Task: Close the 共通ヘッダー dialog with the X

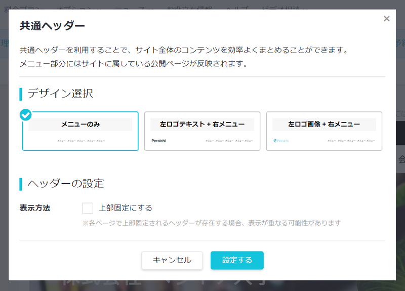Action: (386, 19)
